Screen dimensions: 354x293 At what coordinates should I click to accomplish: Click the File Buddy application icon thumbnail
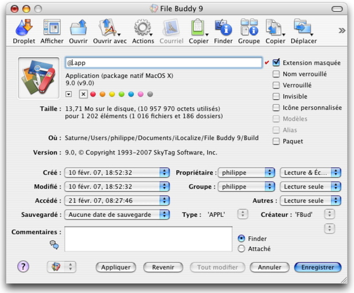38,78
